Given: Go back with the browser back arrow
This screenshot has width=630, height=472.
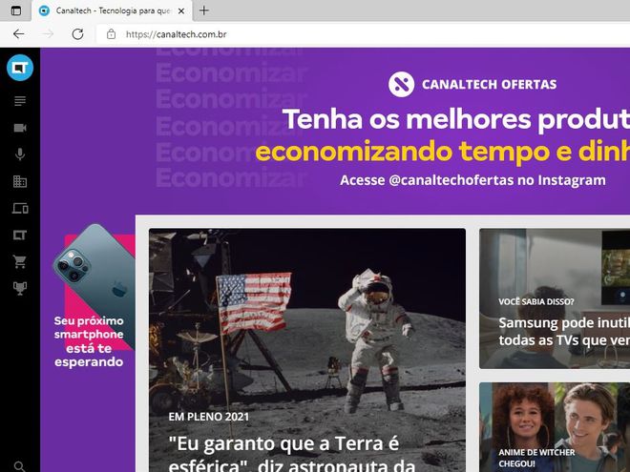Looking at the screenshot, I should pyautogui.click(x=18, y=34).
